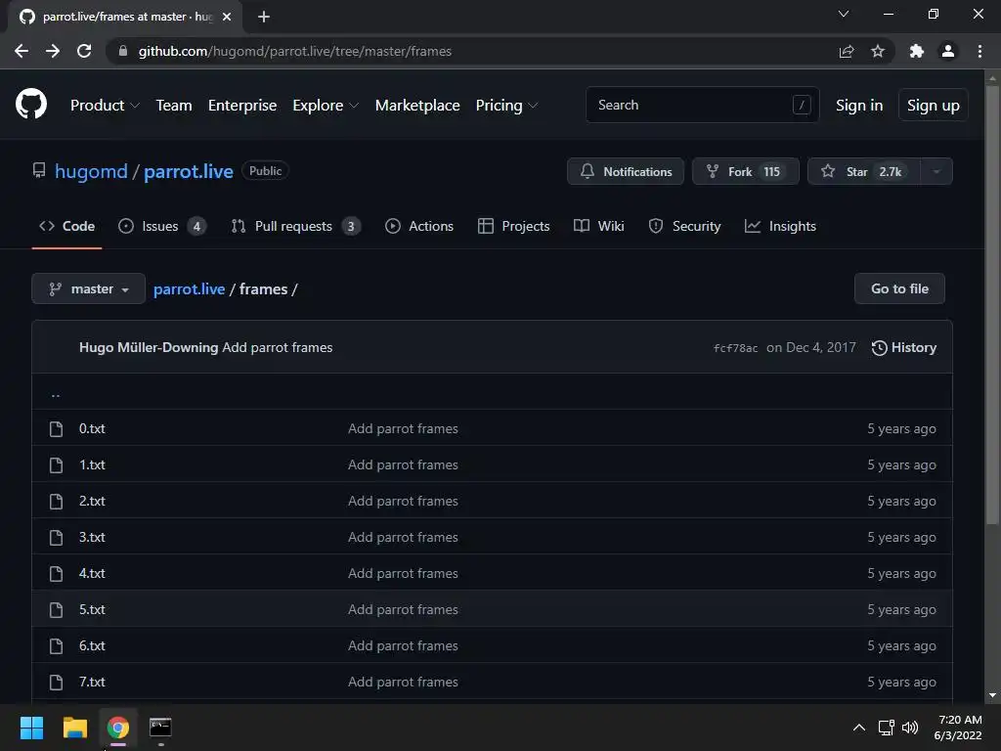Go forward with the browser forward arrow

tap(53, 51)
